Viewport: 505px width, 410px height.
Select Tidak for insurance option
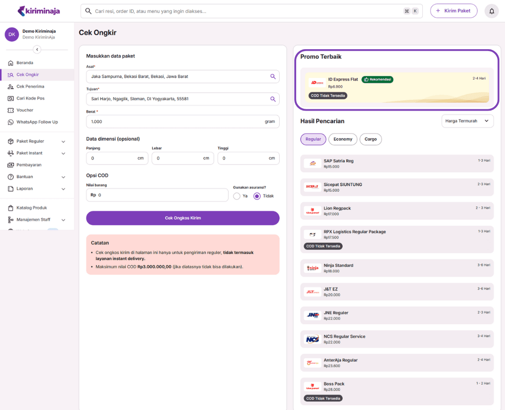257,196
